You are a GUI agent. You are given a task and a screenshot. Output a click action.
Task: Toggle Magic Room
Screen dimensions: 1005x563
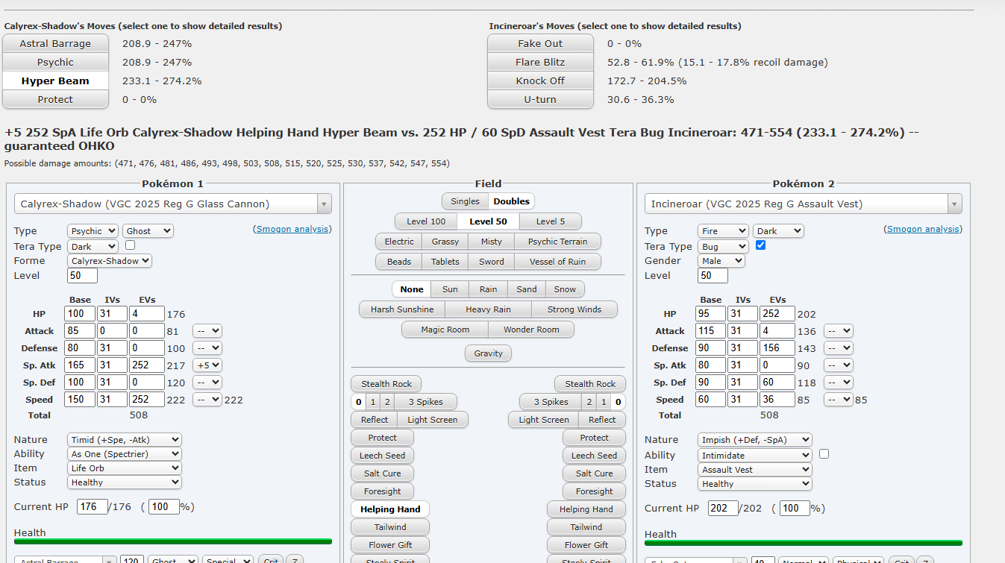point(445,330)
